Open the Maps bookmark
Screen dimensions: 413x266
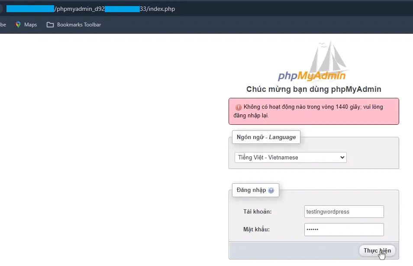point(26,25)
